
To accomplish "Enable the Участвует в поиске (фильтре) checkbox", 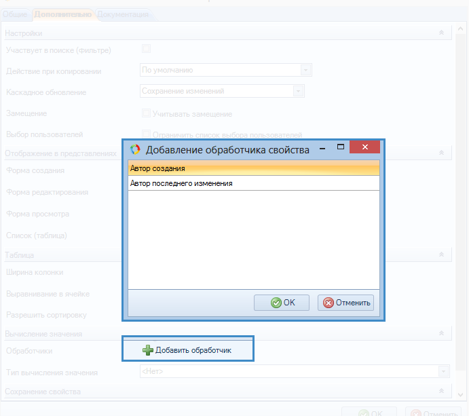I will coord(146,49).
